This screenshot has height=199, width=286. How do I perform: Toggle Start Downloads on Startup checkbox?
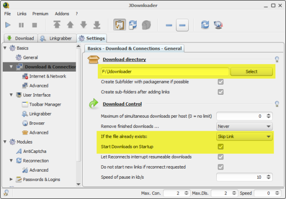tap(220, 147)
